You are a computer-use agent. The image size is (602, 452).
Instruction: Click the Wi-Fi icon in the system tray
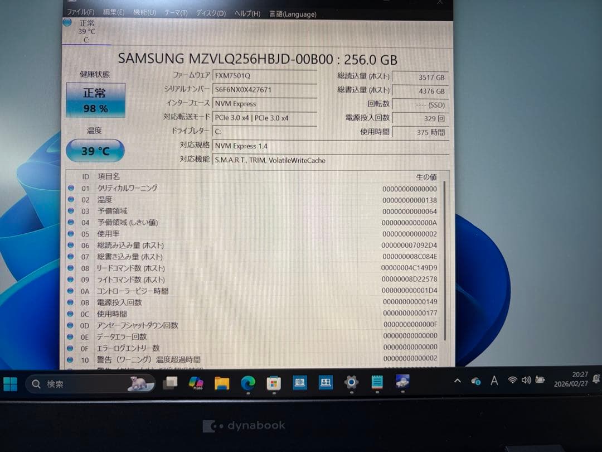click(512, 381)
